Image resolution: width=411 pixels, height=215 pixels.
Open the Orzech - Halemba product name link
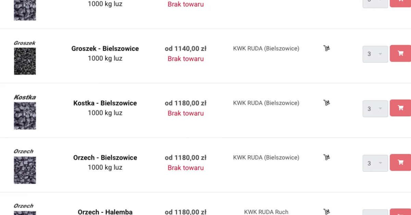[x=105, y=212]
